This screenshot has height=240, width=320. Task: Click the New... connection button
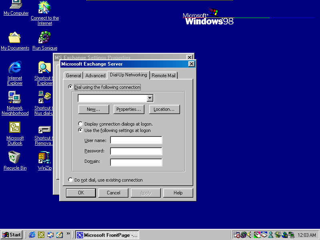pos(94,109)
